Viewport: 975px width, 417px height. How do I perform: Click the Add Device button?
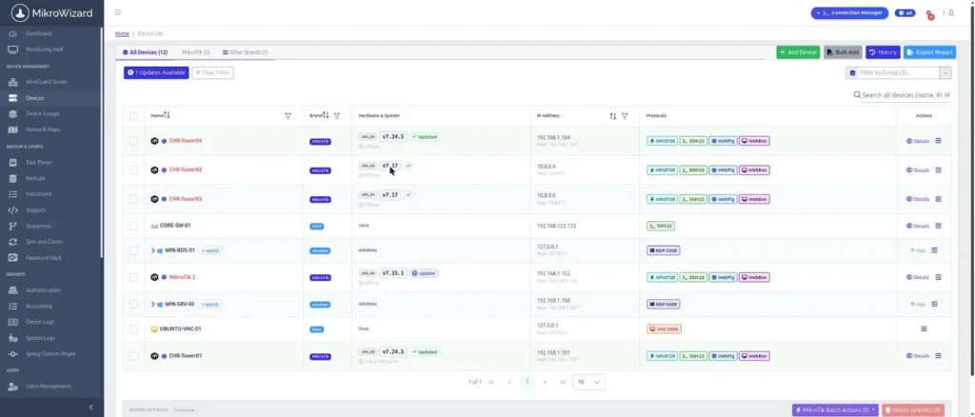tap(798, 52)
